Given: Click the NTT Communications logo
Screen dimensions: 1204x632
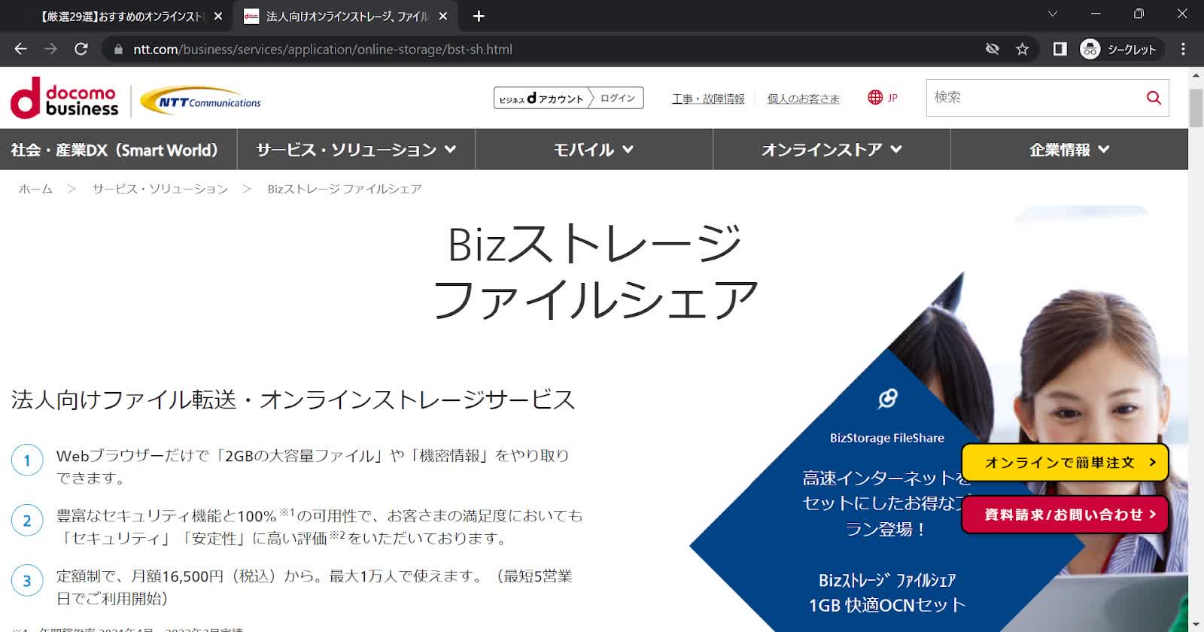Looking at the screenshot, I should [x=201, y=101].
